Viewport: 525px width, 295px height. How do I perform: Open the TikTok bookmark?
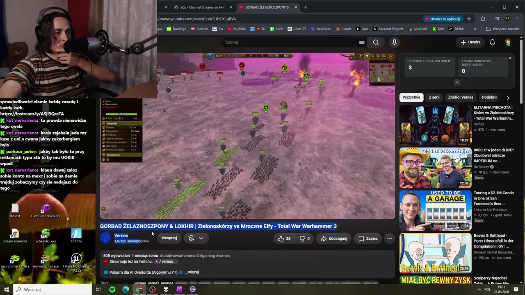(x=456, y=29)
